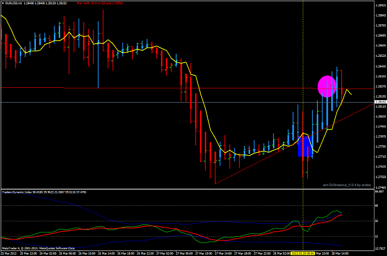Select the blue rectangle object on chart
The height and width of the screenshot is (256, 387).
click(x=305, y=147)
